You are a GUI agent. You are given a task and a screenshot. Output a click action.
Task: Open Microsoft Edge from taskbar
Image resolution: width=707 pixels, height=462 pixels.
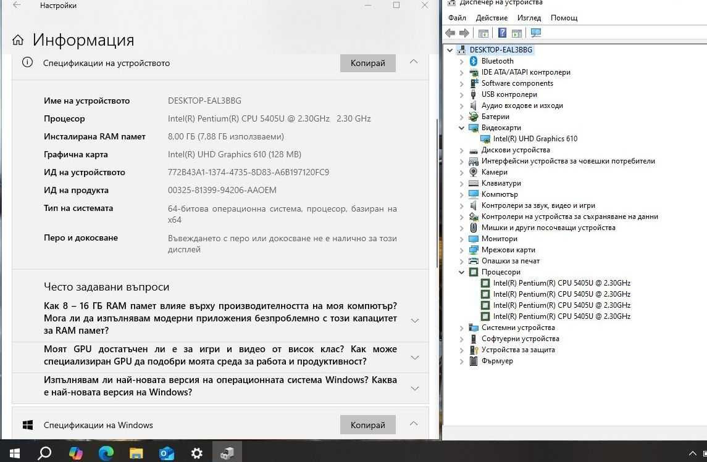[106, 453]
